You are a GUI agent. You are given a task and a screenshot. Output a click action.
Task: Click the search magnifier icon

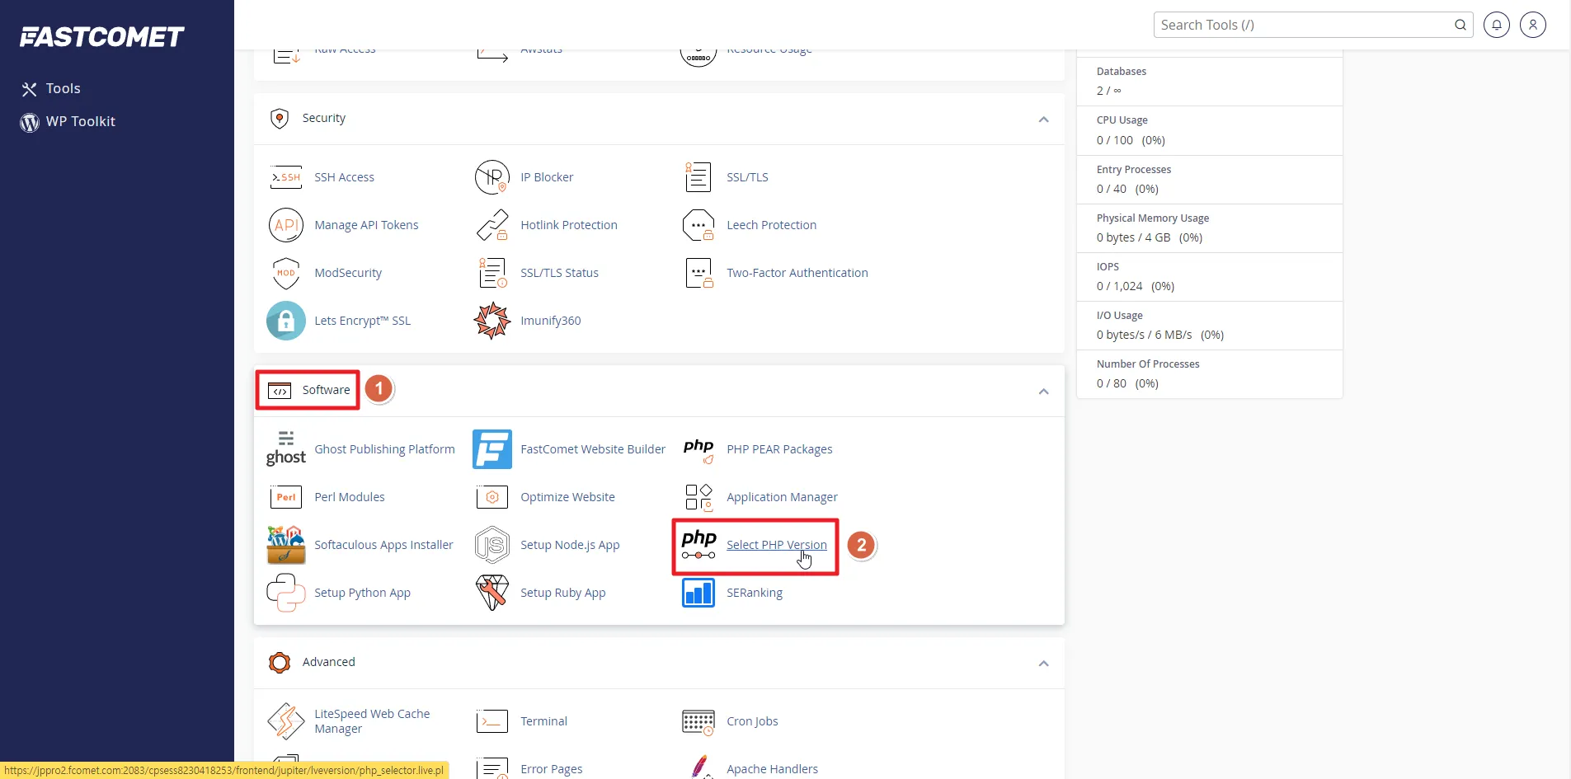[1460, 25]
